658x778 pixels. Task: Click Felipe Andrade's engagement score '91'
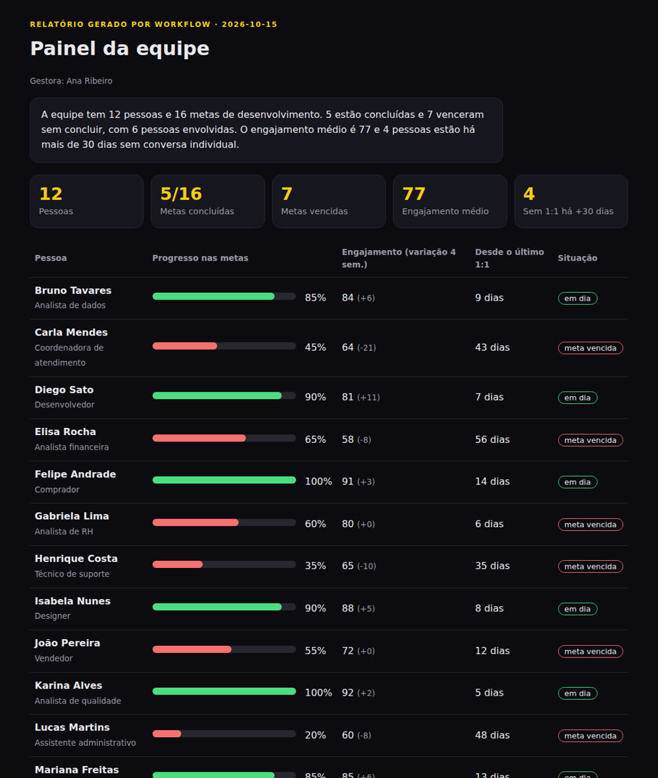click(347, 481)
